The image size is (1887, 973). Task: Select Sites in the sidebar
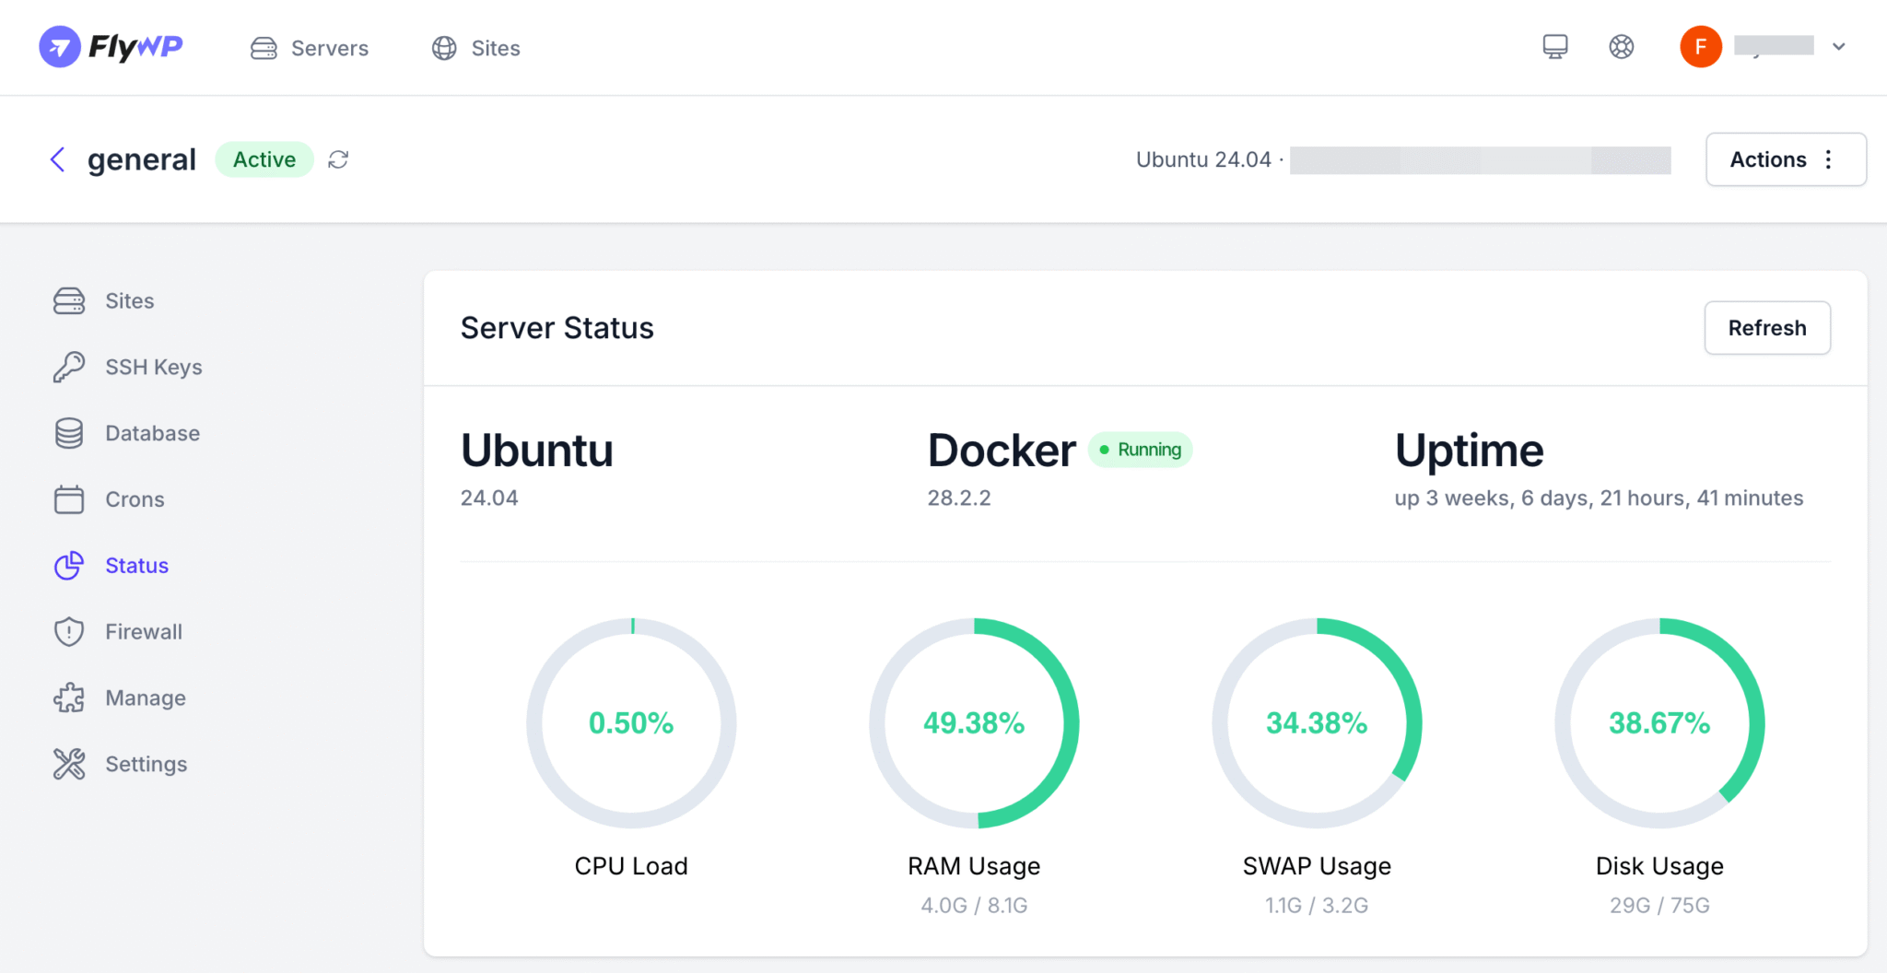[129, 300]
